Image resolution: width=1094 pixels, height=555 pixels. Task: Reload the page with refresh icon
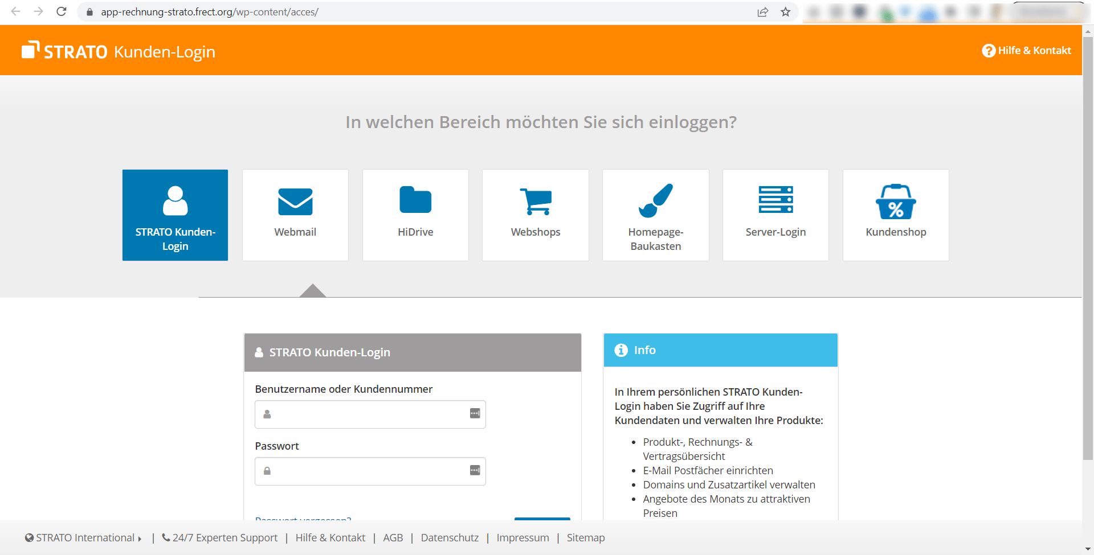pos(62,11)
